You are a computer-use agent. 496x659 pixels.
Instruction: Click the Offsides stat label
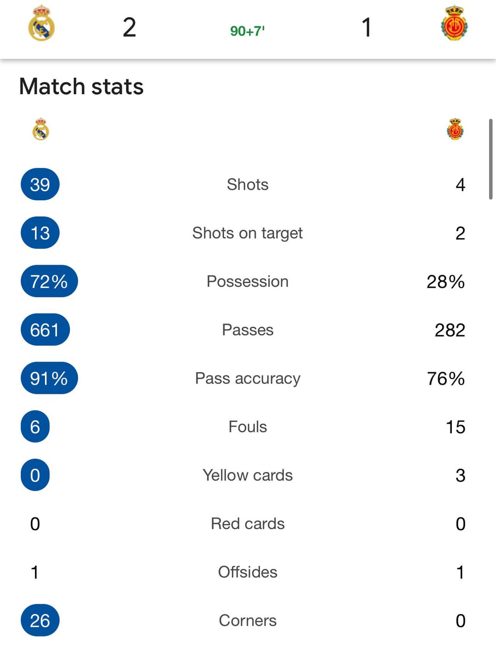pyautogui.click(x=248, y=572)
